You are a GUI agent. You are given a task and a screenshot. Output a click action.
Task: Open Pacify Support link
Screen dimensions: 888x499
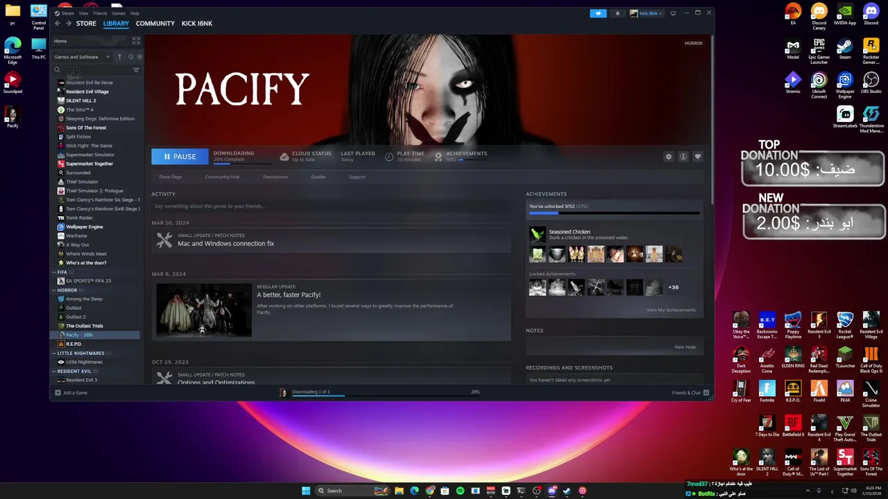(x=357, y=177)
